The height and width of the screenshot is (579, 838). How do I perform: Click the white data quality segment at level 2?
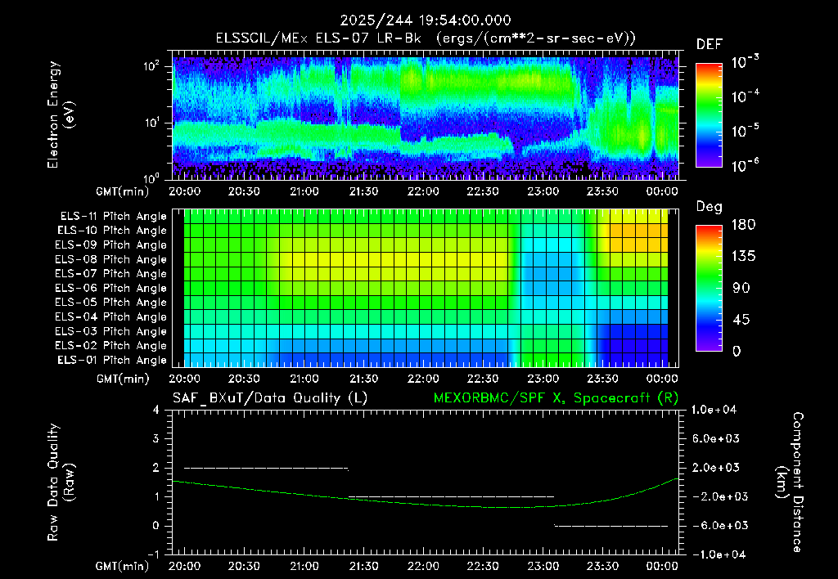(x=266, y=468)
